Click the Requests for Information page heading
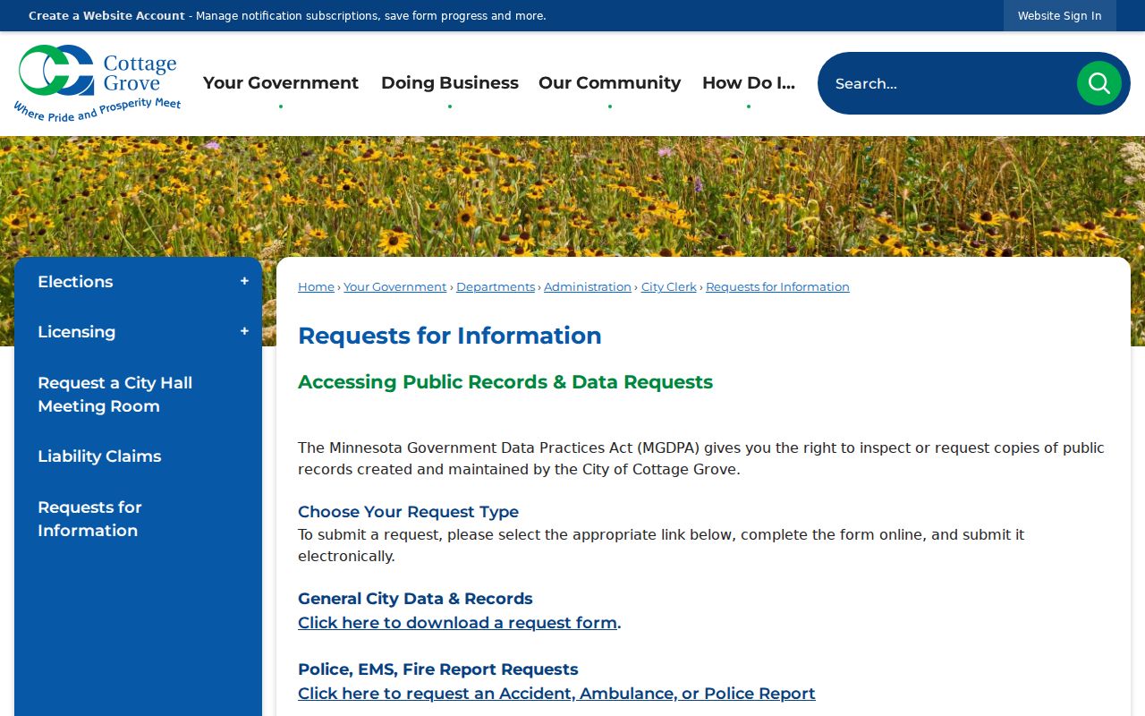 [x=450, y=336]
